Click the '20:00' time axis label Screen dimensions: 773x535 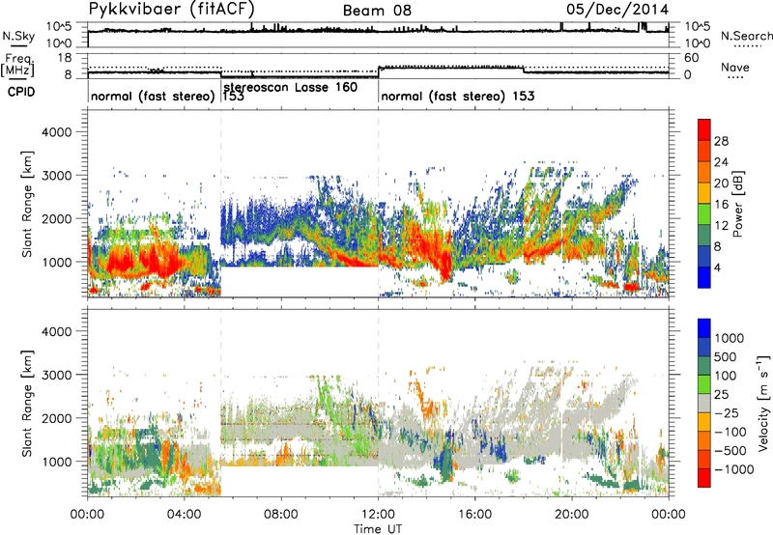pos(572,515)
